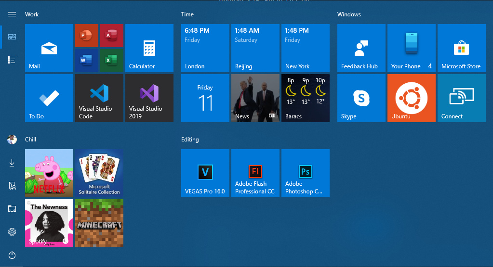This screenshot has height=267, width=493.
Task: Open the user account picture menu
Action: [x=12, y=140]
